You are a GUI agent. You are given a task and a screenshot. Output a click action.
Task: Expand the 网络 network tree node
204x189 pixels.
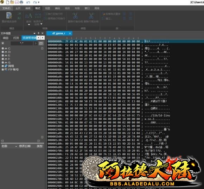pos(2,66)
